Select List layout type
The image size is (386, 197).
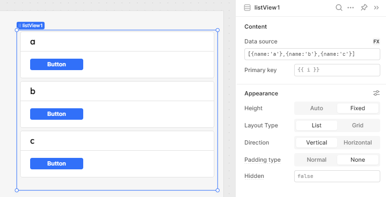[316, 125]
